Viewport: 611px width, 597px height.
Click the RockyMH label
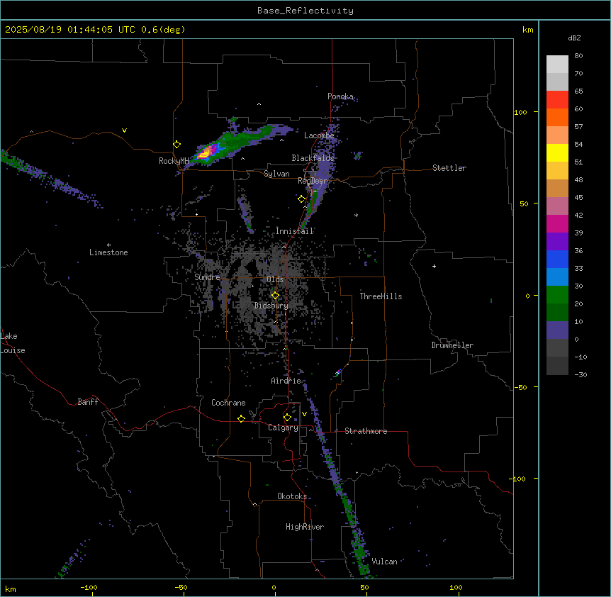[174, 161]
